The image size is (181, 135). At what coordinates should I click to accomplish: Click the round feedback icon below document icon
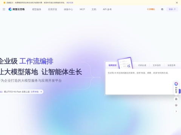coord(176,105)
